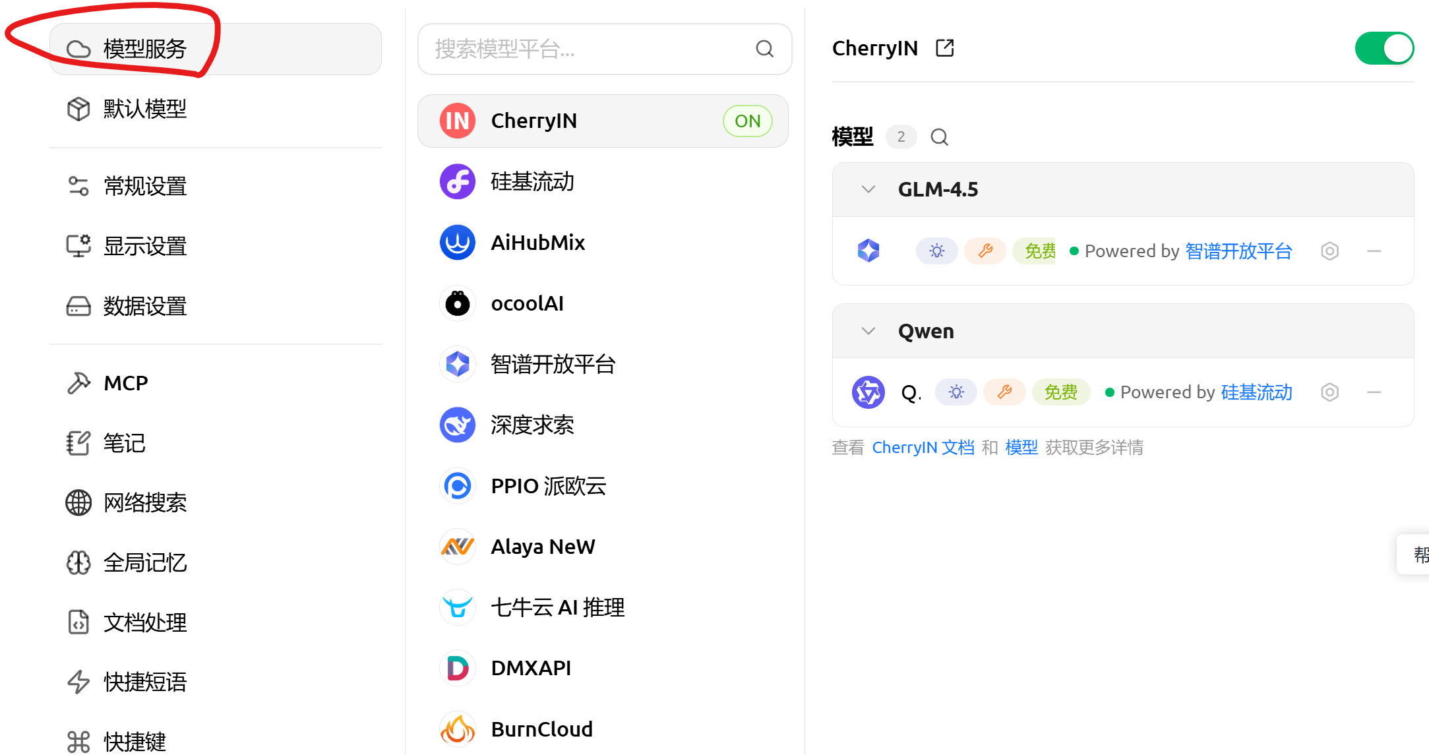Image resolution: width=1429 pixels, height=755 pixels.
Task: Open the 模型服务 settings section
Action: tap(215, 49)
